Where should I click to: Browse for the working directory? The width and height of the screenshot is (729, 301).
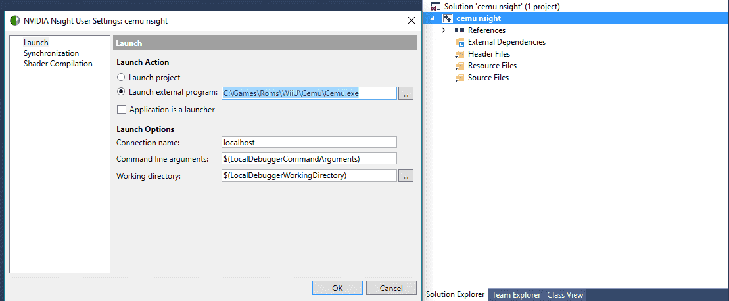[406, 175]
